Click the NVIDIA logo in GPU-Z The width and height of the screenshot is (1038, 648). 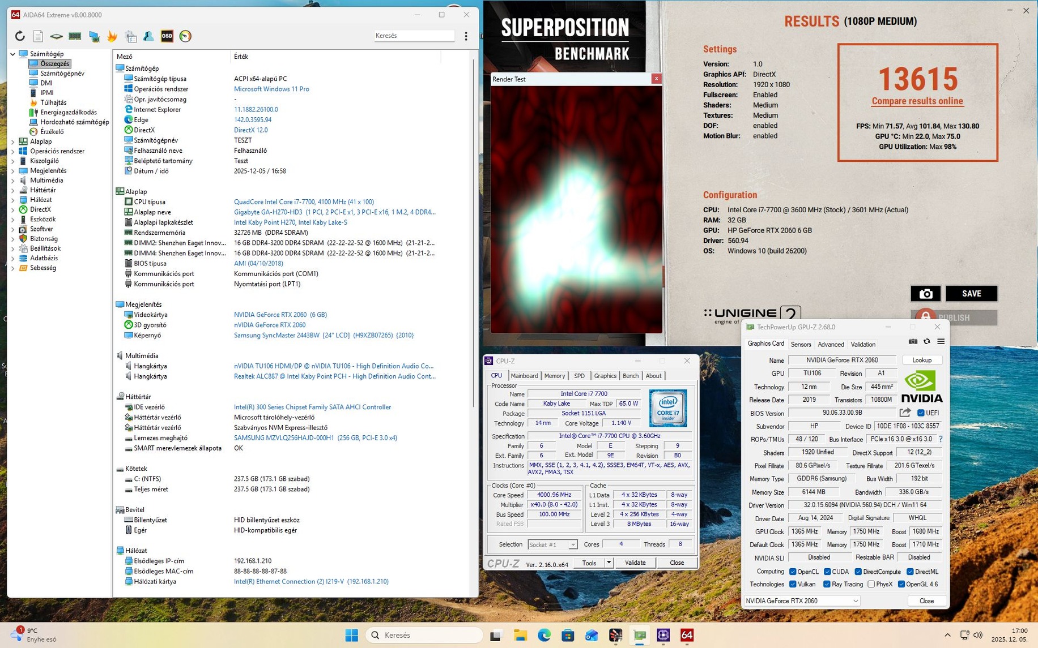(922, 387)
